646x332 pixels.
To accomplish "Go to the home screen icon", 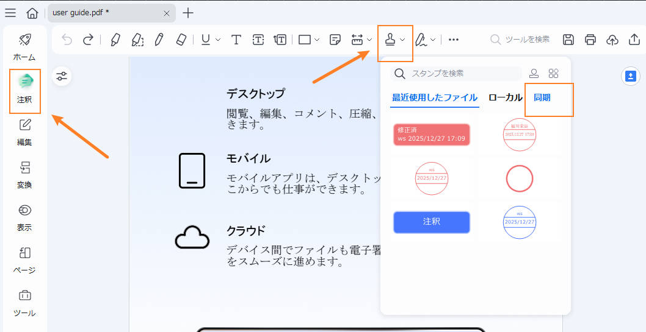I will coord(32,13).
